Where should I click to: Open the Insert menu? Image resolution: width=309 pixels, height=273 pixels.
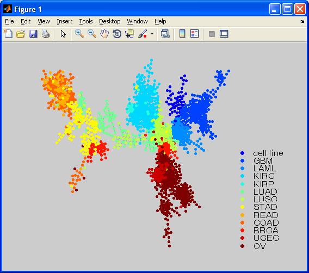[x=64, y=21]
